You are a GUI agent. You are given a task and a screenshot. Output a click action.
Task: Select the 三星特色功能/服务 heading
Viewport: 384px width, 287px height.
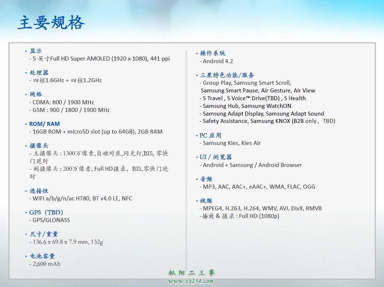pyautogui.click(x=227, y=75)
